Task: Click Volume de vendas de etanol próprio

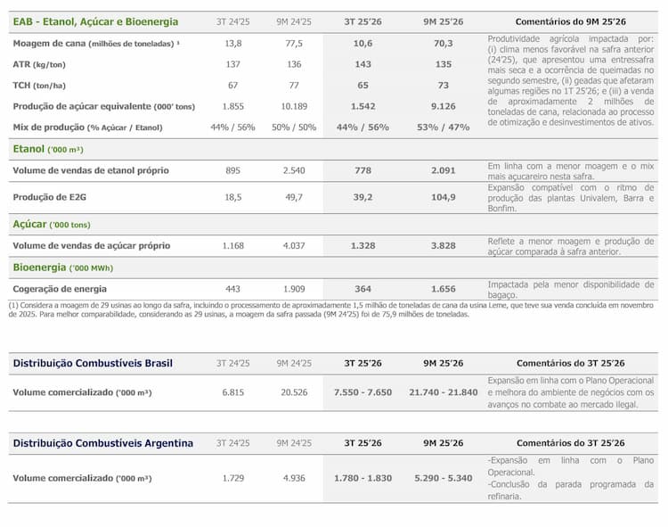Action: [x=91, y=170]
